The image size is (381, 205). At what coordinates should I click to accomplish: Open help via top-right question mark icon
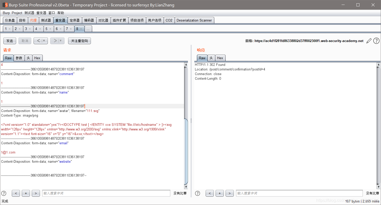click(376, 41)
